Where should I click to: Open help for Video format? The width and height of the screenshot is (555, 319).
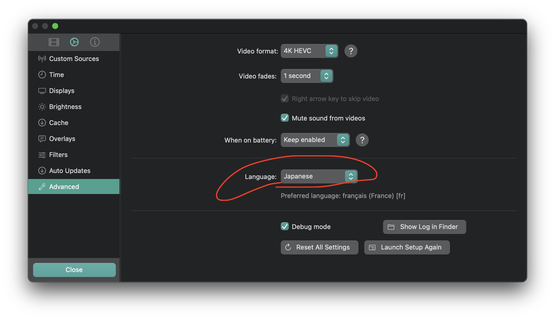(x=351, y=51)
